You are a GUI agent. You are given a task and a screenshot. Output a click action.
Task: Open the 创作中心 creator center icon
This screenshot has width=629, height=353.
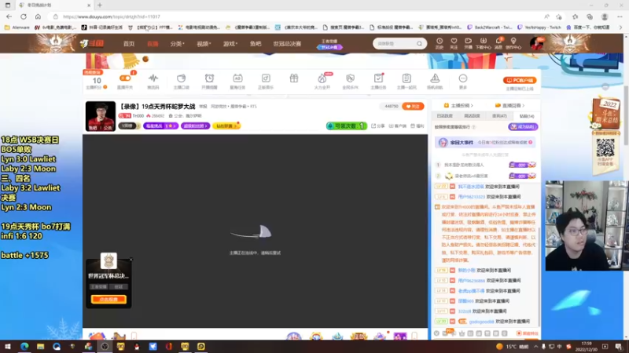[513, 43]
